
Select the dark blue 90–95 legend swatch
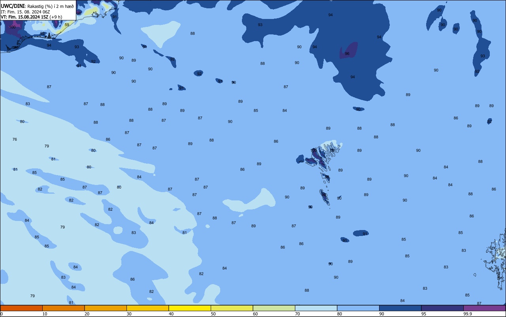tap(400, 308)
